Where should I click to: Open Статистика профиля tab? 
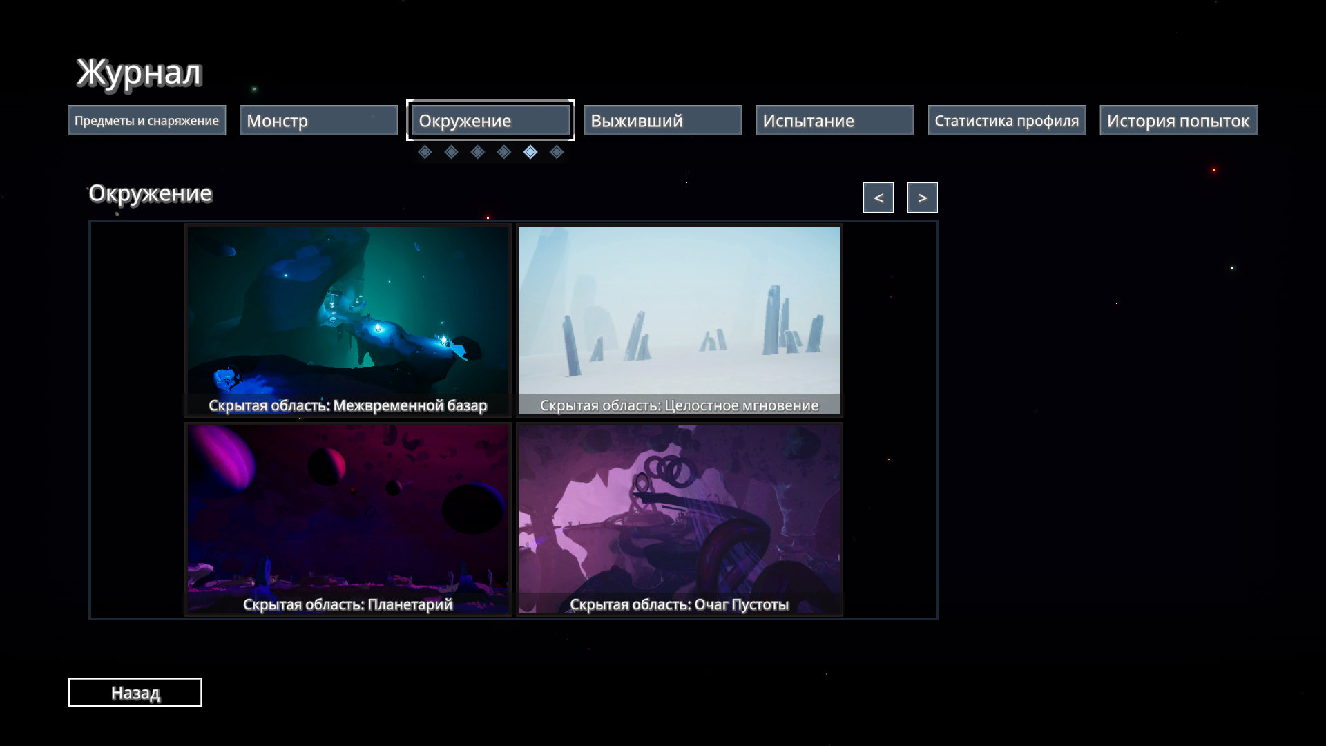click(x=1006, y=121)
